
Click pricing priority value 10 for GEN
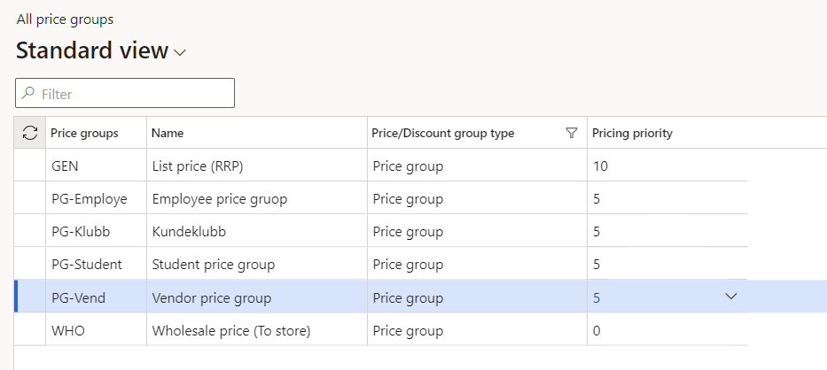pos(601,166)
